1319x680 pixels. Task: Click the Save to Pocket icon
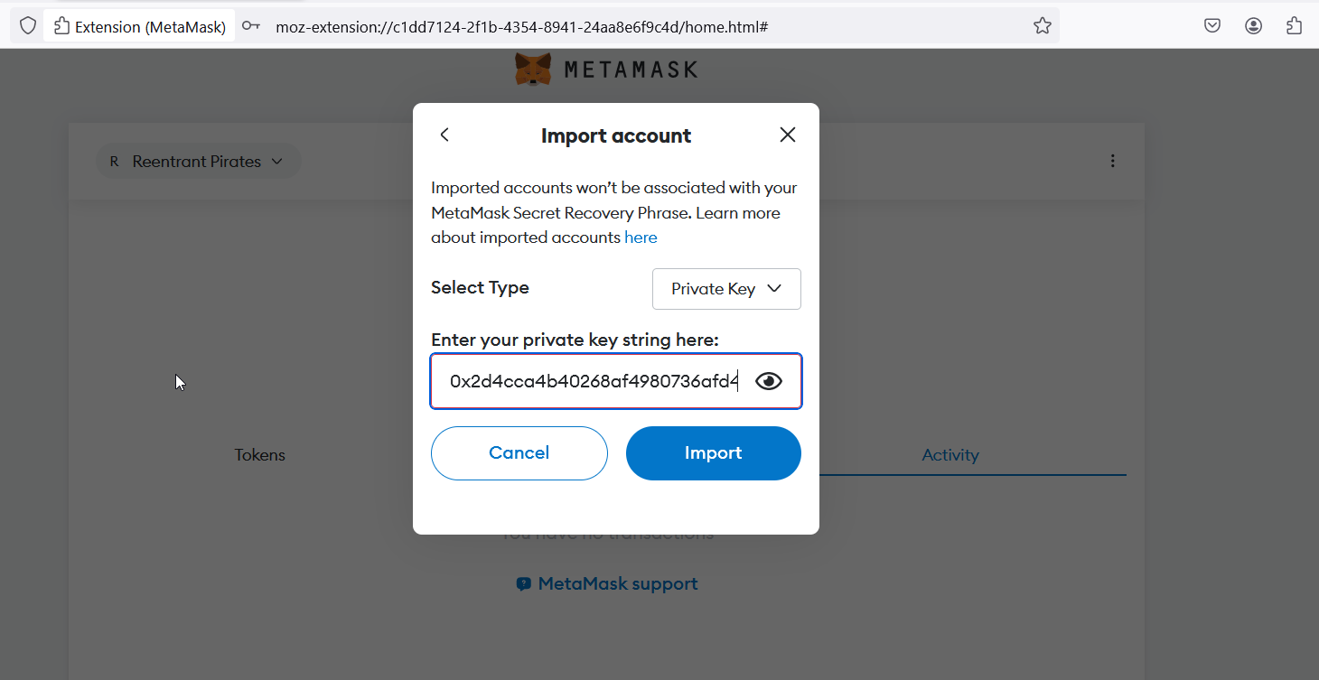[1212, 26]
